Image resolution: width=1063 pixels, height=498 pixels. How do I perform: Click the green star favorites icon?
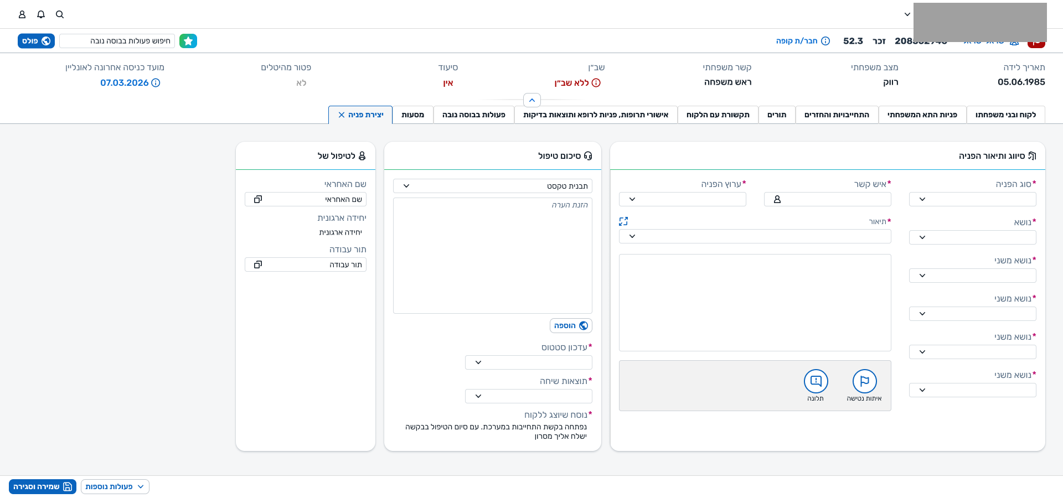[188, 41]
